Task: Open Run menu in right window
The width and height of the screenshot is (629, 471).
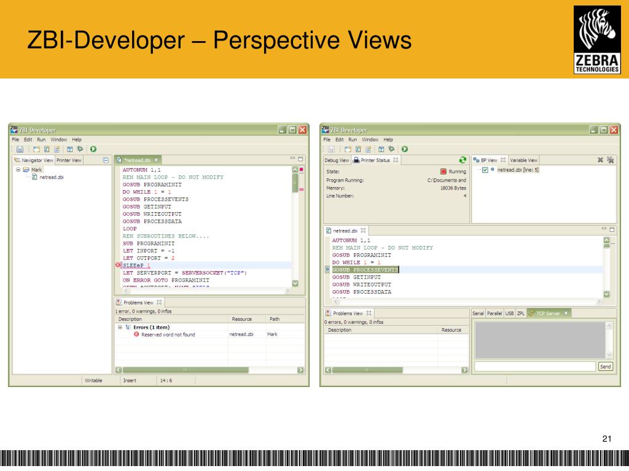Action: coord(353,140)
